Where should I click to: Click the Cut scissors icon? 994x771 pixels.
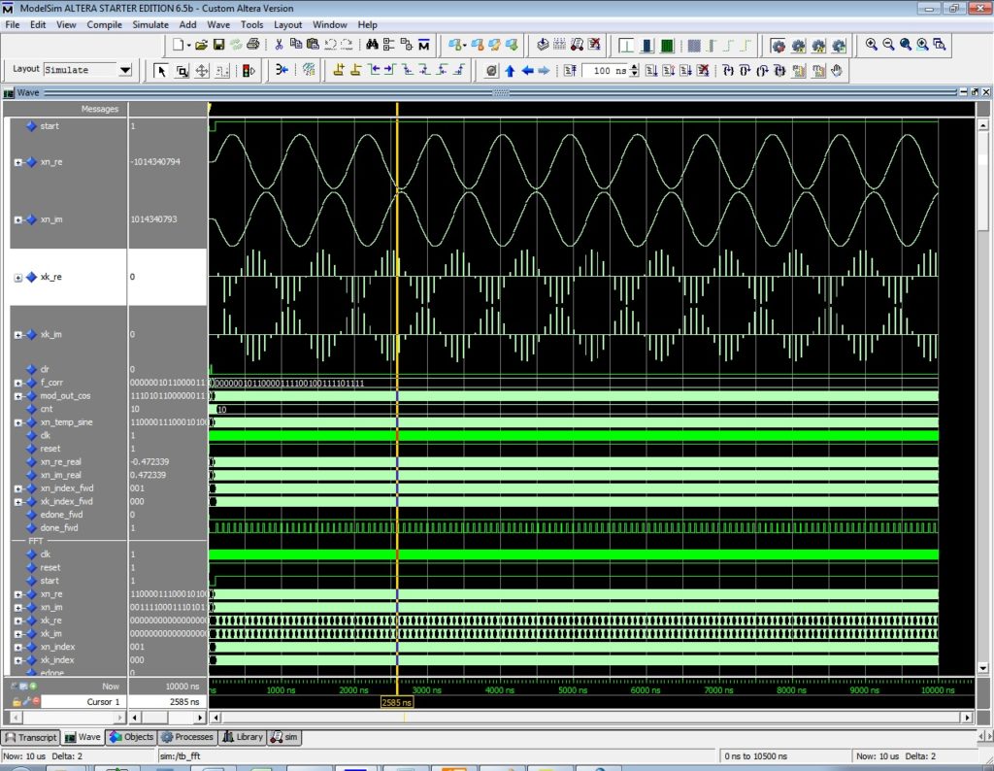coord(279,45)
